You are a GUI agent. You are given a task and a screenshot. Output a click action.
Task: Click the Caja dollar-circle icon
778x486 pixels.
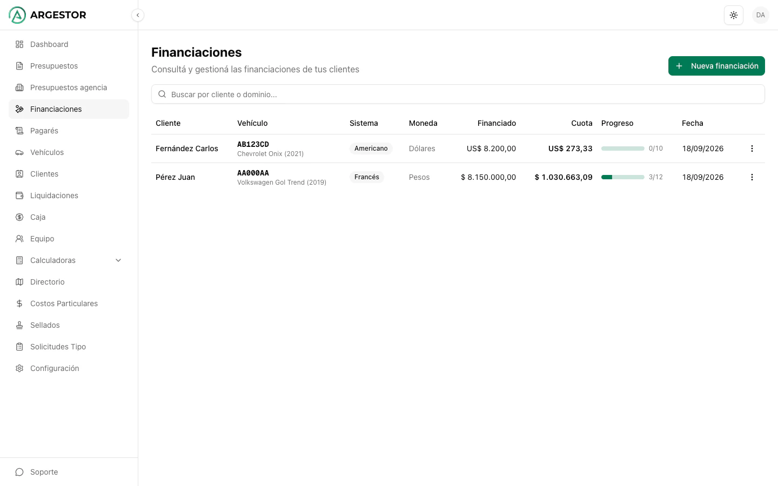(19, 217)
